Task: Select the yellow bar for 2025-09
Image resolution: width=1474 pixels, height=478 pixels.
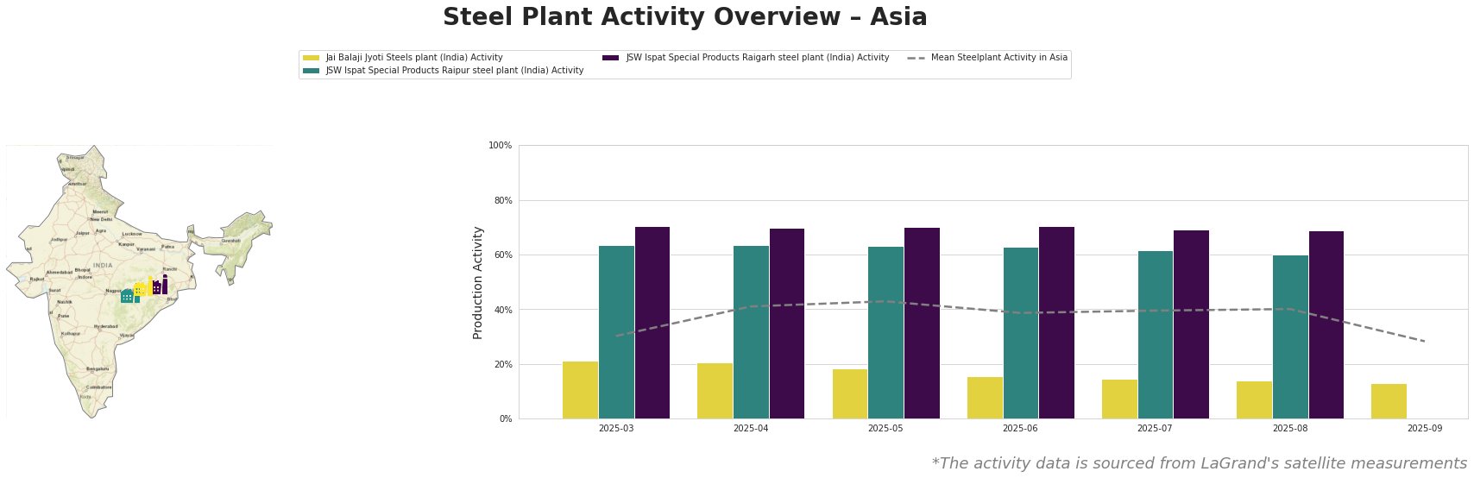Action: 1389,401
